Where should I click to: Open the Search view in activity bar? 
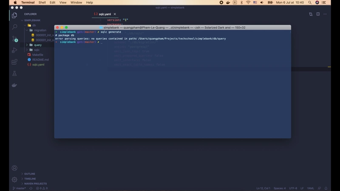pyautogui.click(x=14, y=27)
